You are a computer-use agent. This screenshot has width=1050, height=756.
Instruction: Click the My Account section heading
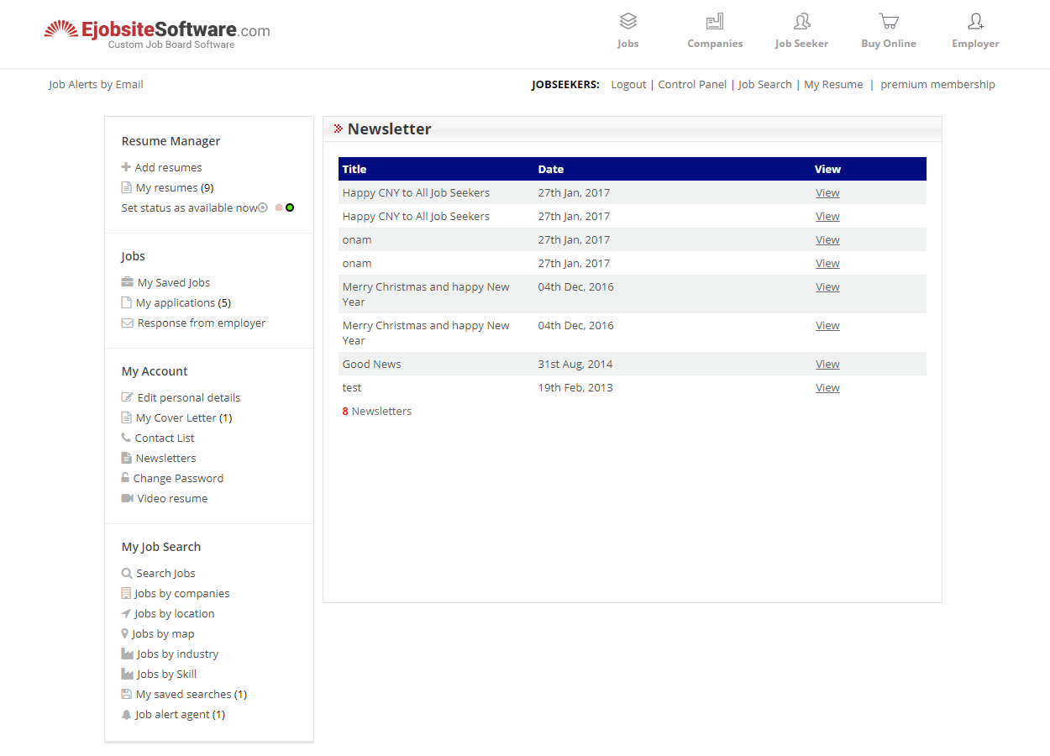tap(155, 371)
